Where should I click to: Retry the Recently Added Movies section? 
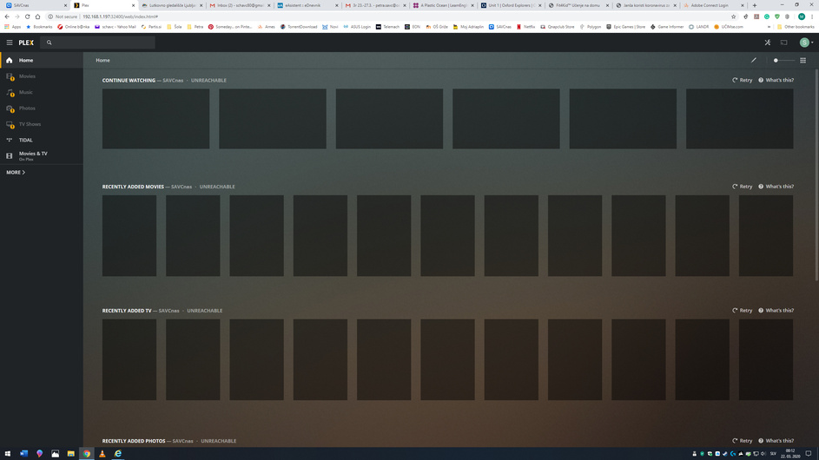[743, 187]
